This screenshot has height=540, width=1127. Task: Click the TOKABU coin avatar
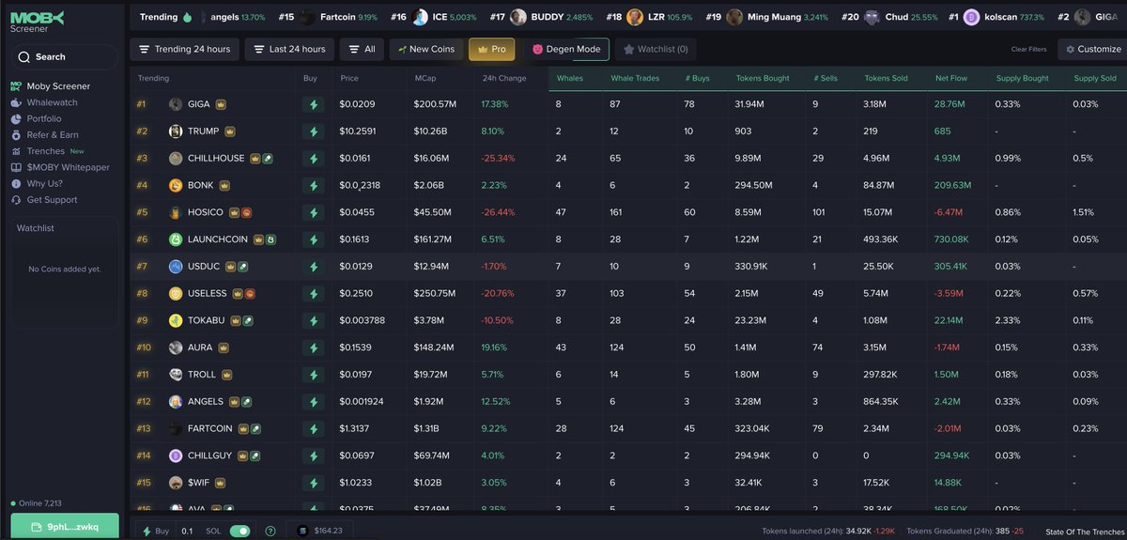point(176,320)
